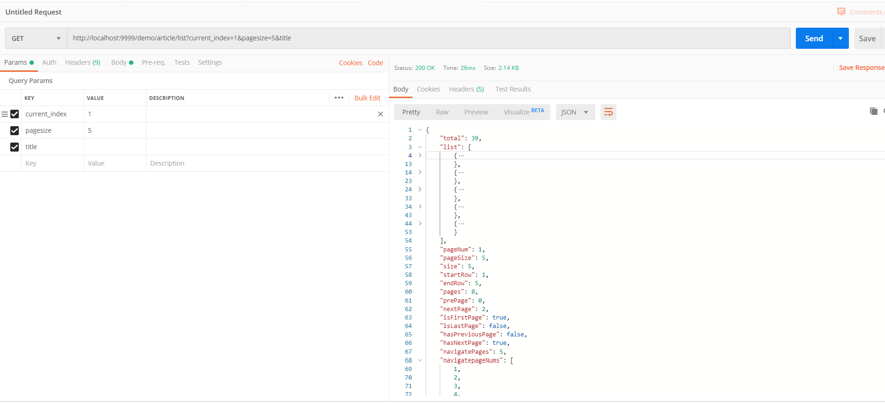This screenshot has height=403, width=885.
Task: Collapse the navigatepageNums array at line 68
Action: [420, 360]
